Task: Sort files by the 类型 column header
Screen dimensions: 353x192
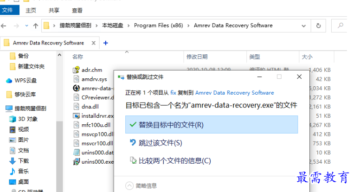Action: (255, 57)
